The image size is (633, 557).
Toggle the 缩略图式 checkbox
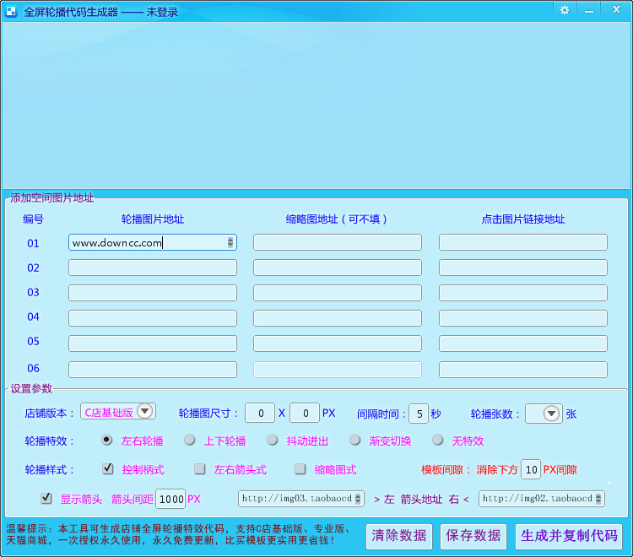pyautogui.click(x=300, y=468)
